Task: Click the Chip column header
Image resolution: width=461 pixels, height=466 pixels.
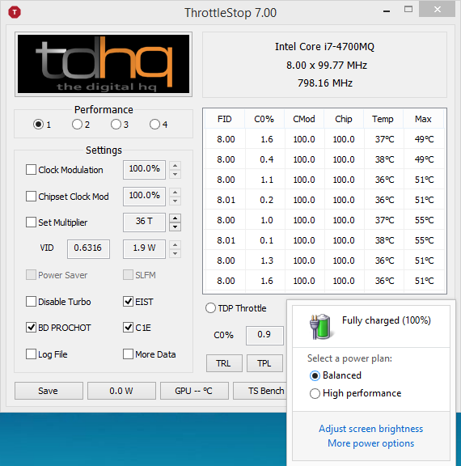Action: tap(344, 119)
